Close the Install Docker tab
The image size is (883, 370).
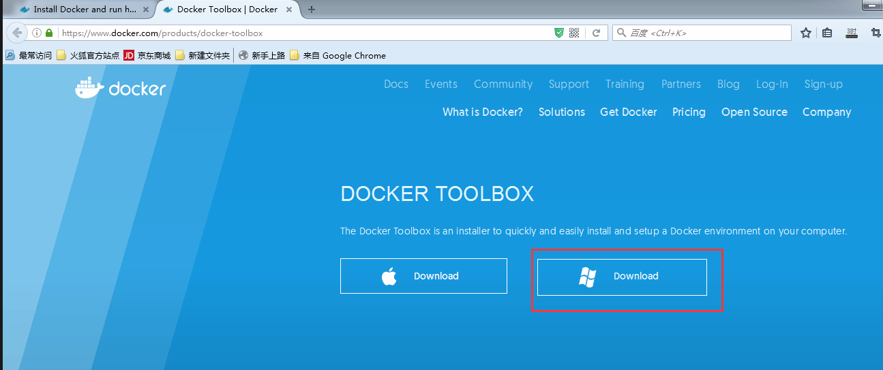[146, 10]
